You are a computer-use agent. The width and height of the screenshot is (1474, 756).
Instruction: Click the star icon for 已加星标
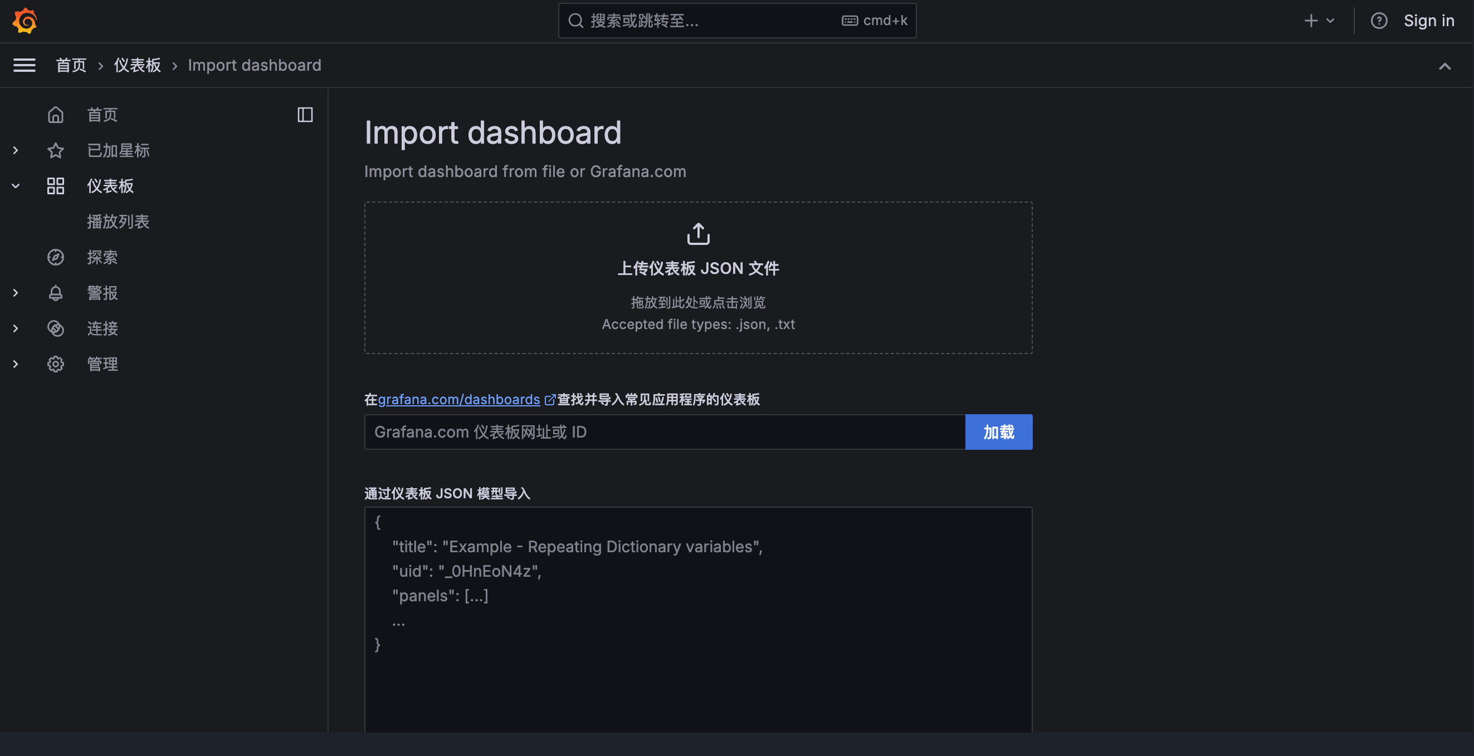click(x=56, y=150)
